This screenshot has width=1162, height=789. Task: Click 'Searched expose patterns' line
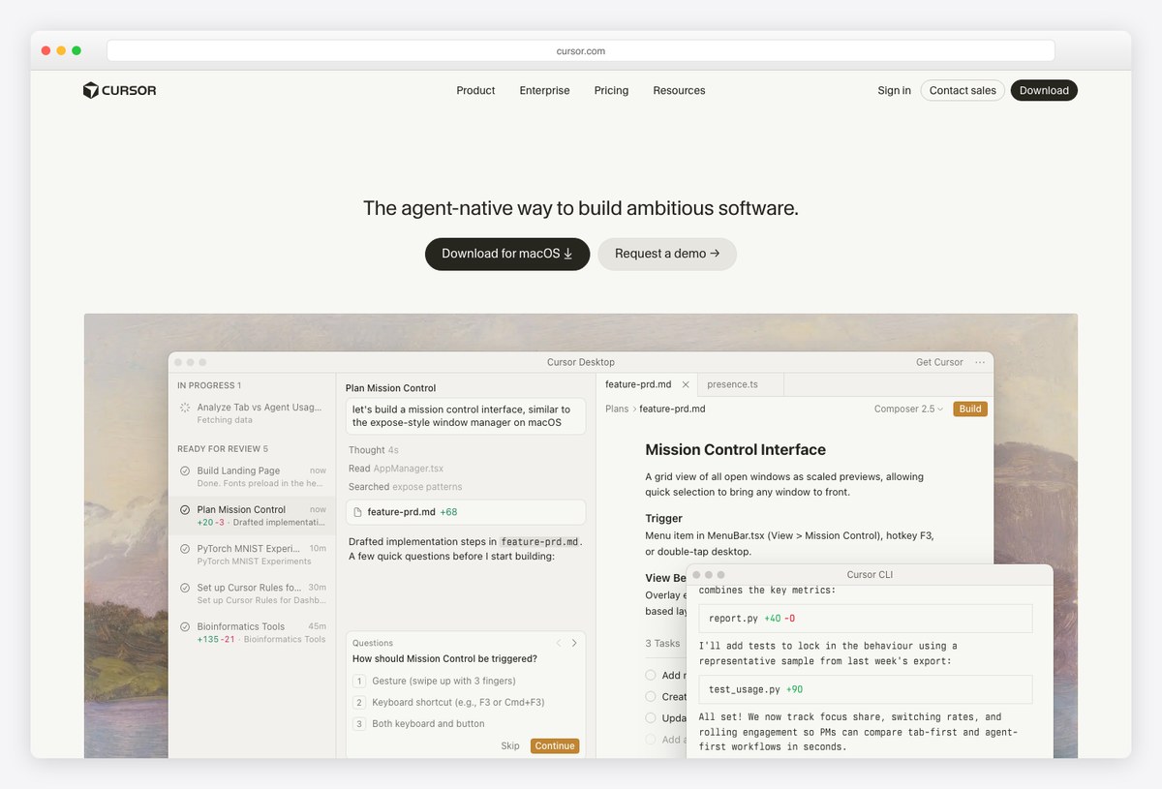coord(406,487)
